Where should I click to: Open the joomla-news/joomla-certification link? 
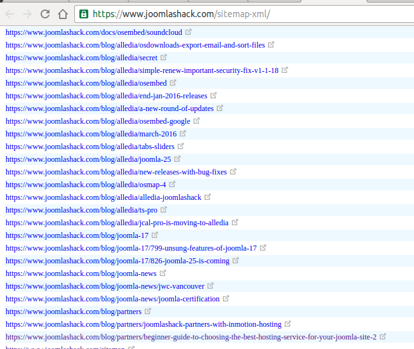(112, 299)
